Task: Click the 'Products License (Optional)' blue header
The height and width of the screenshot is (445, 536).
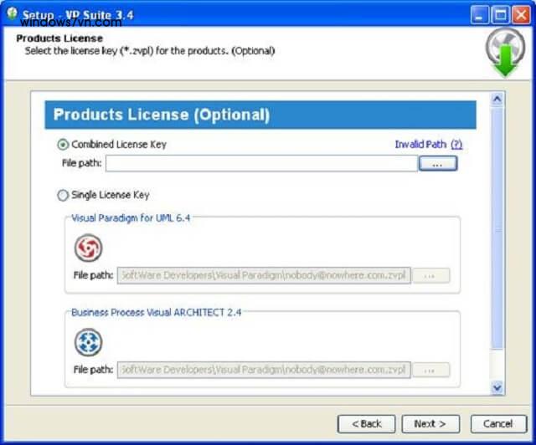Action: tap(260, 115)
